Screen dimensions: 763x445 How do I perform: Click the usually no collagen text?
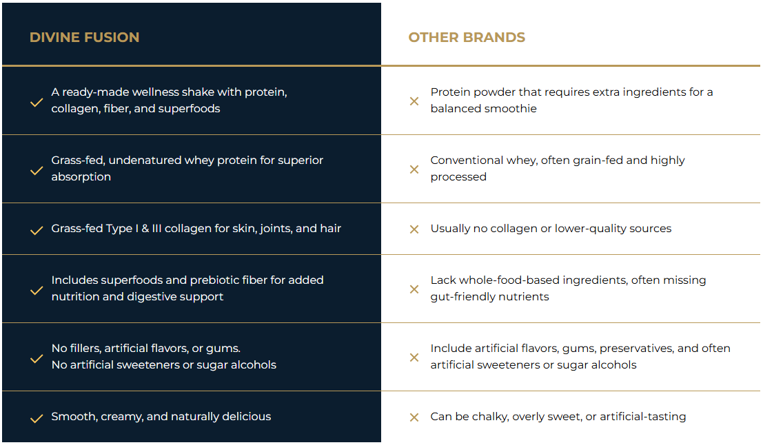(x=551, y=228)
